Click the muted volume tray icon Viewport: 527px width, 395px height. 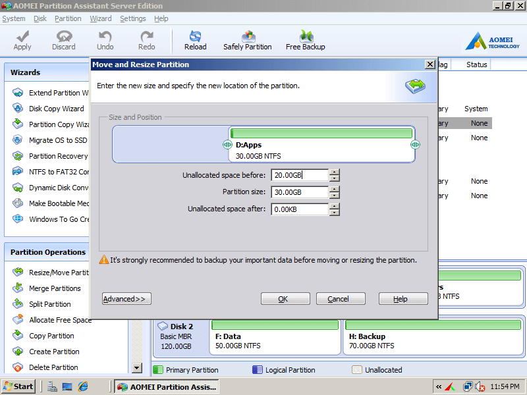(x=480, y=387)
